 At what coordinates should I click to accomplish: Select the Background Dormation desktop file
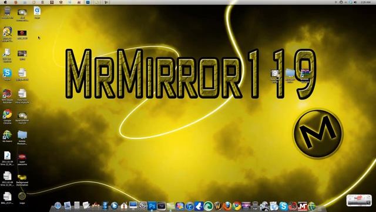coord(22,180)
